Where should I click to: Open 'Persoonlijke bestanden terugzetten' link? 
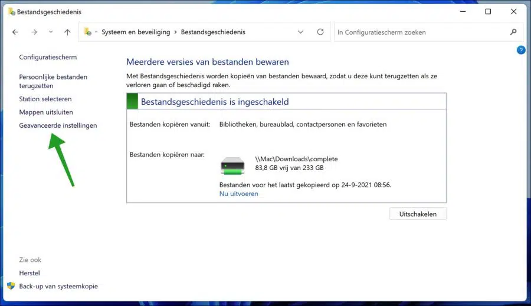pyautogui.click(x=53, y=81)
